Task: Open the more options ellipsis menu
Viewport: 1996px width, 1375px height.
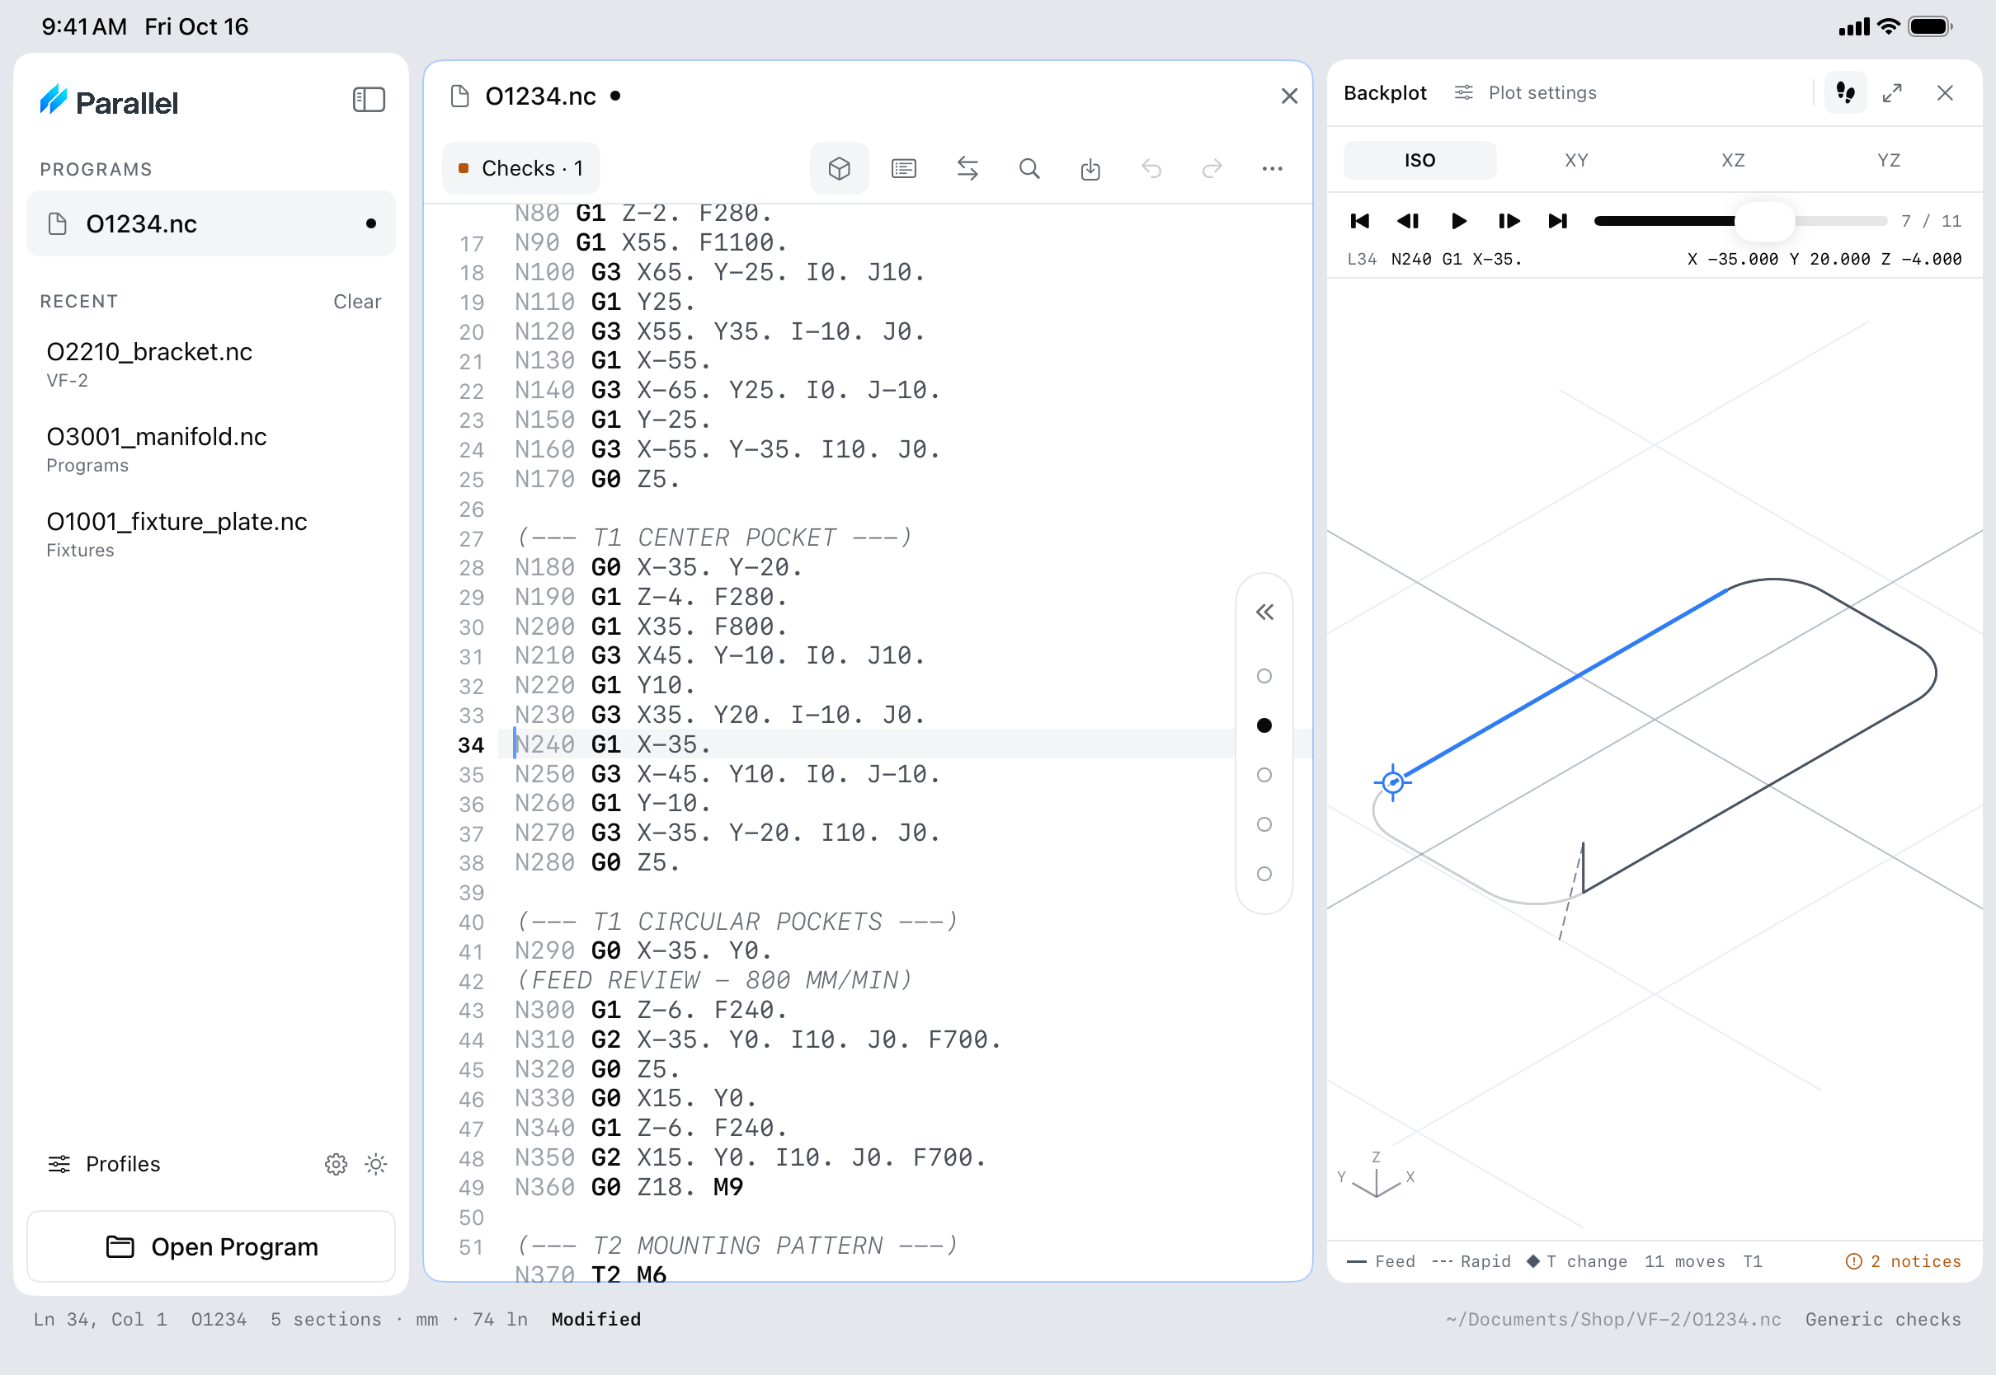Action: (x=1272, y=169)
